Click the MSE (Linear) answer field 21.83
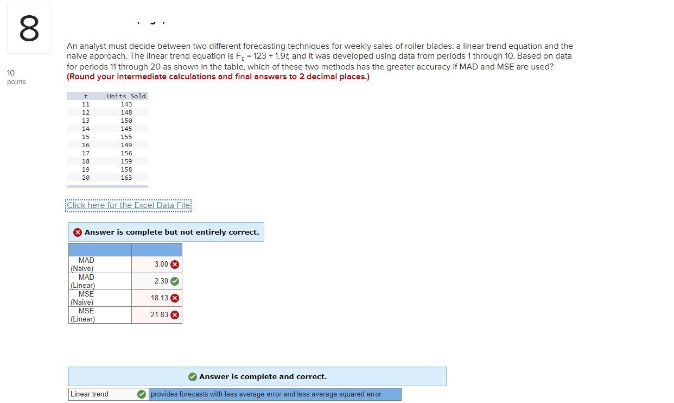 pyautogui.click(x=157, y=315)
